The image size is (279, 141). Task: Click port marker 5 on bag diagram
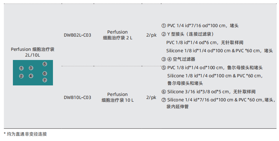[x=45, y=64]
